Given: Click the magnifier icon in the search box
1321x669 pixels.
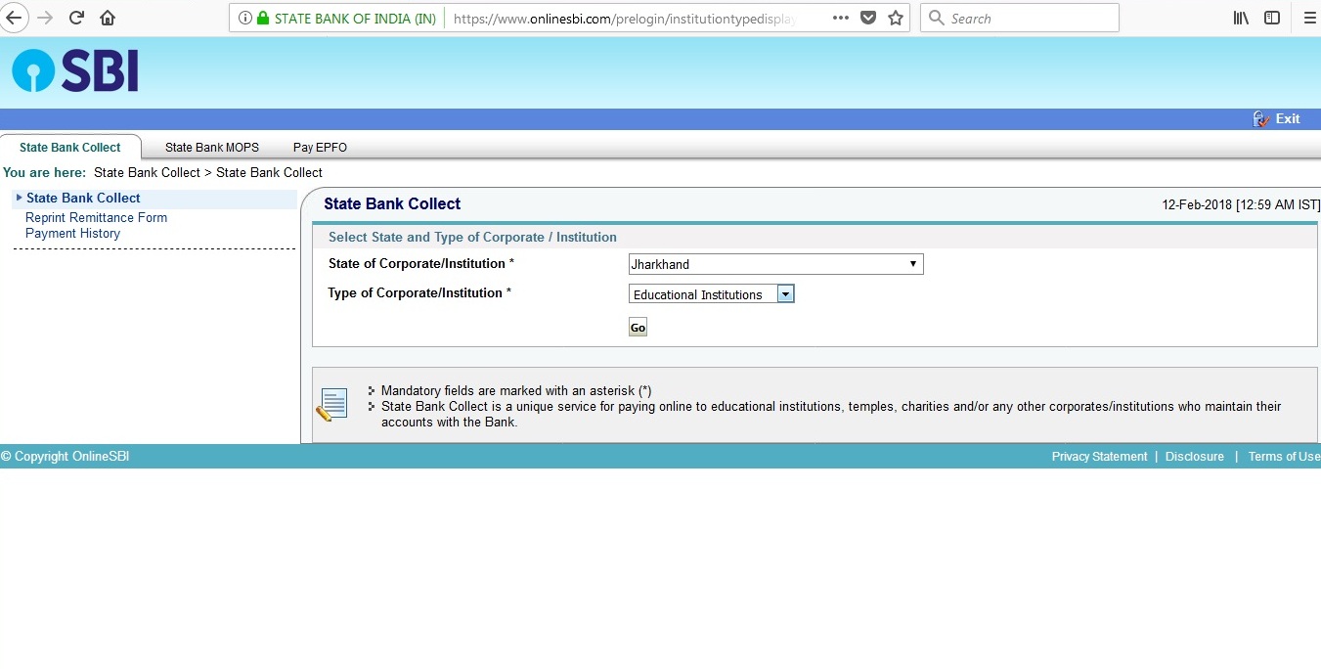Looking at the screenshot, I should point(936,18).
